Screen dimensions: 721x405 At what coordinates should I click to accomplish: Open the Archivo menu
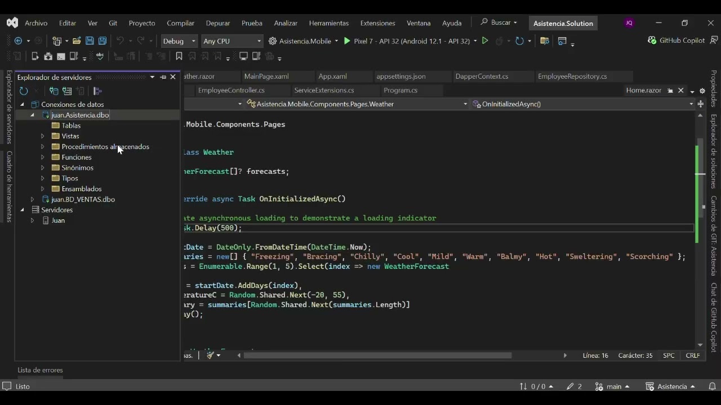click(36, 23)
